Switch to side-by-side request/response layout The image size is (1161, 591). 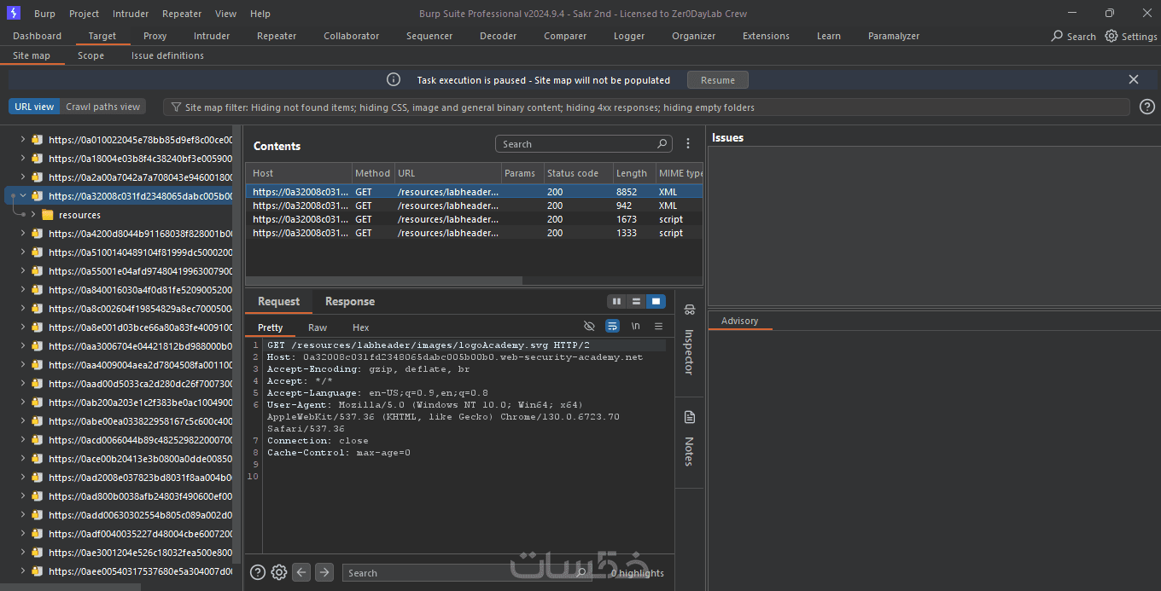(x=616, y=302)
